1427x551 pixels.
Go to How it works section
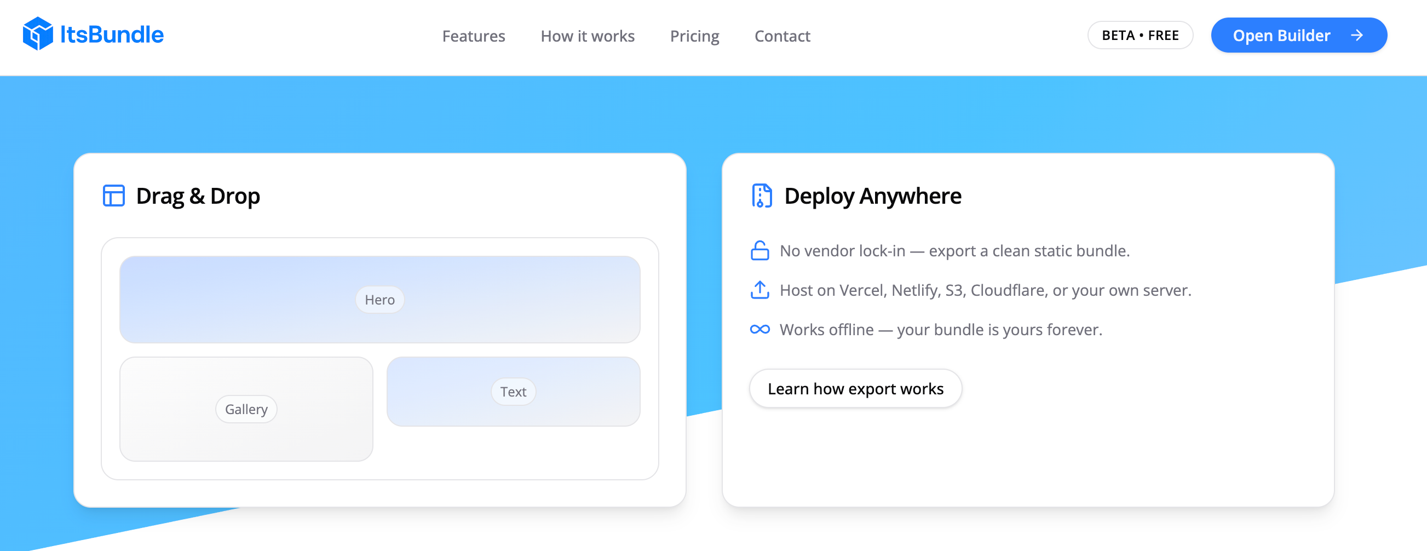(x=587, y=36)
